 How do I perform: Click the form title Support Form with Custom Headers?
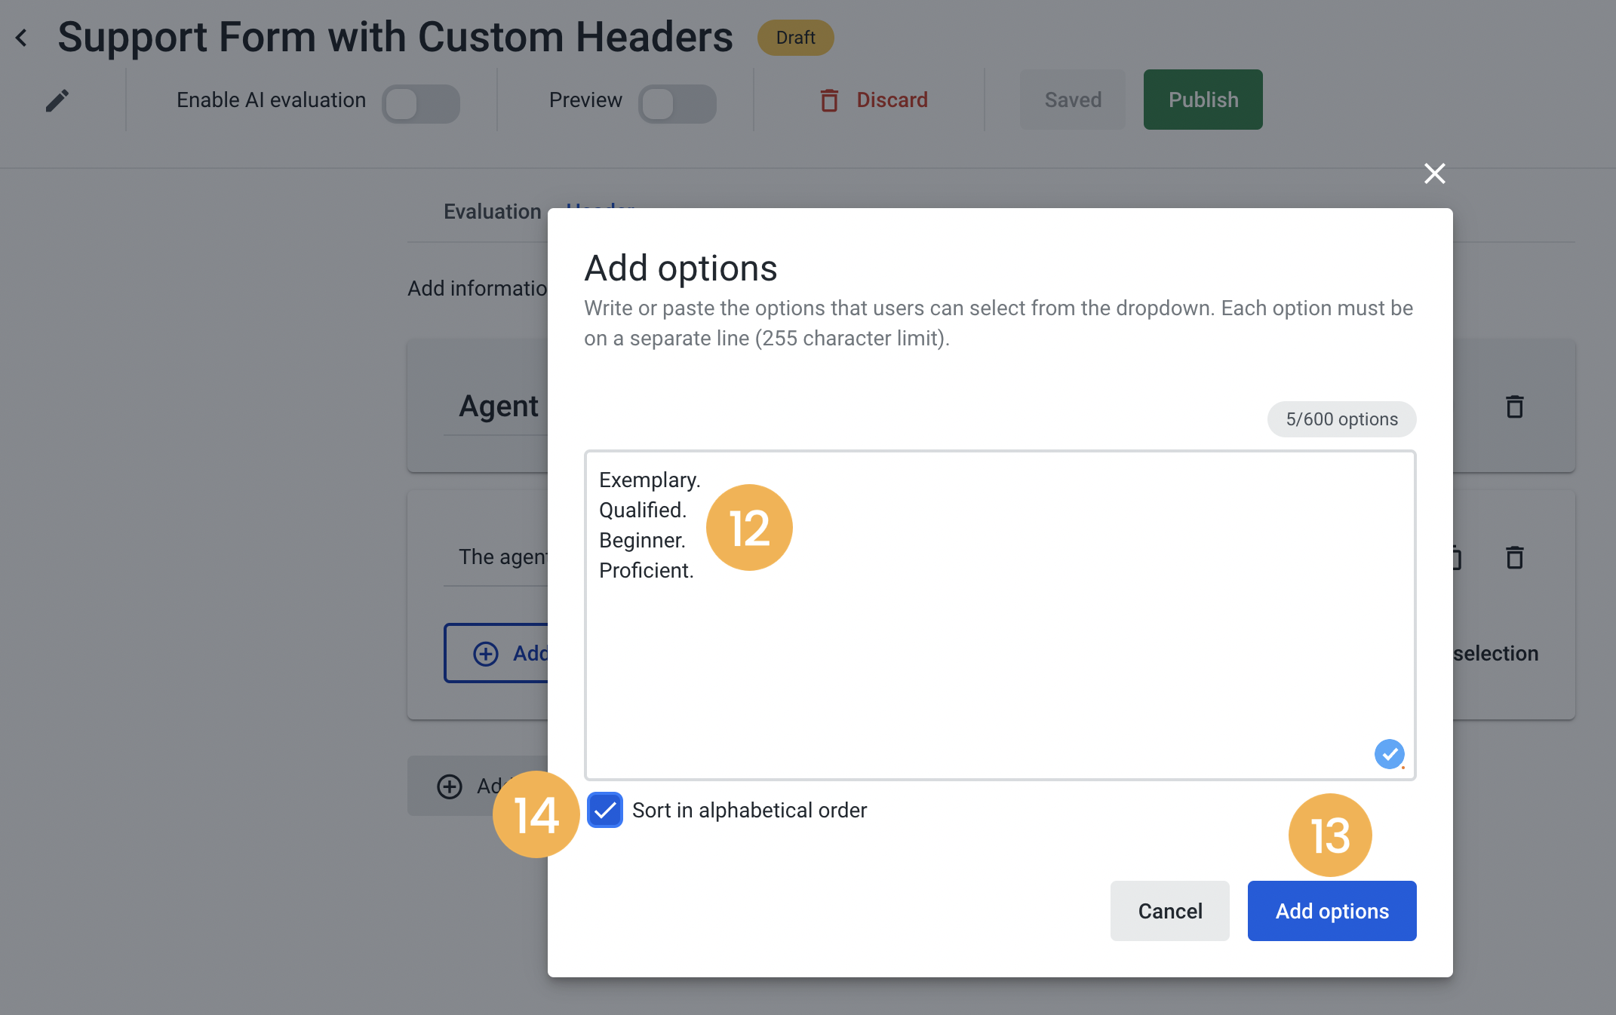pyautogui.click(x=395, y=37)
